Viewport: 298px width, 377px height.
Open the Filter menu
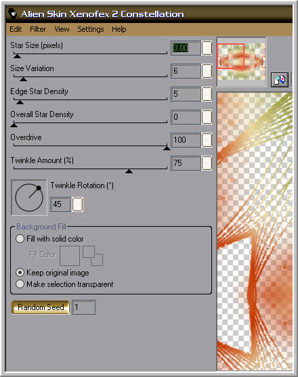pos(38,29)
